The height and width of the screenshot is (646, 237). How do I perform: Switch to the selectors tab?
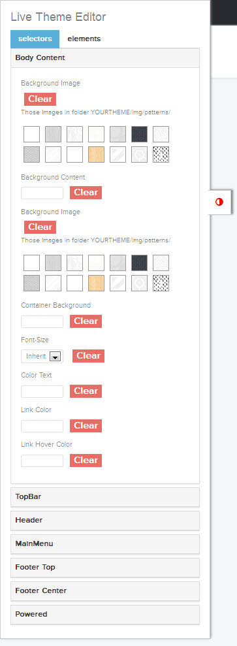[35, 39]
